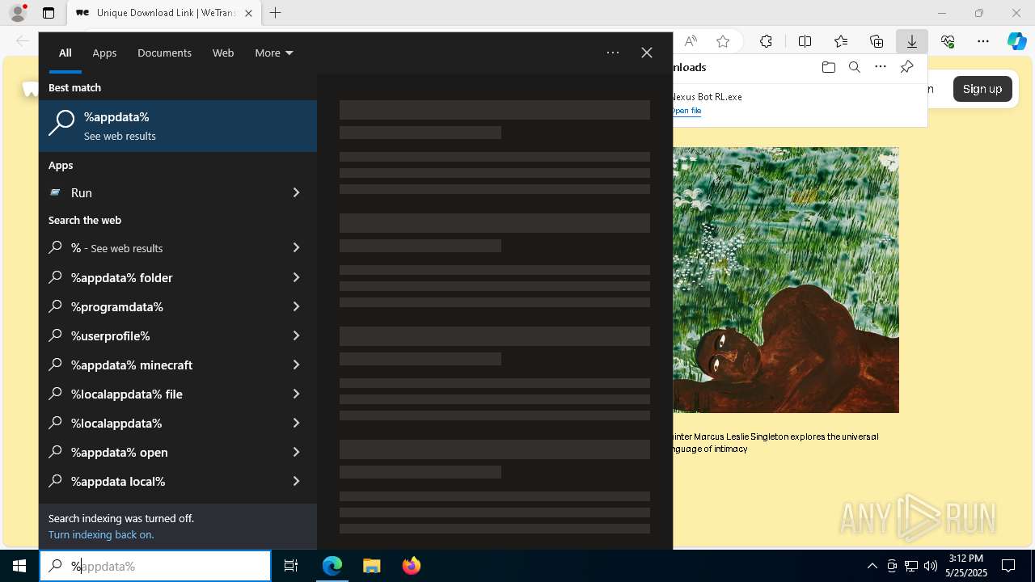Expand the '%appdata% folder' suggestion arrow

(296, 277)
